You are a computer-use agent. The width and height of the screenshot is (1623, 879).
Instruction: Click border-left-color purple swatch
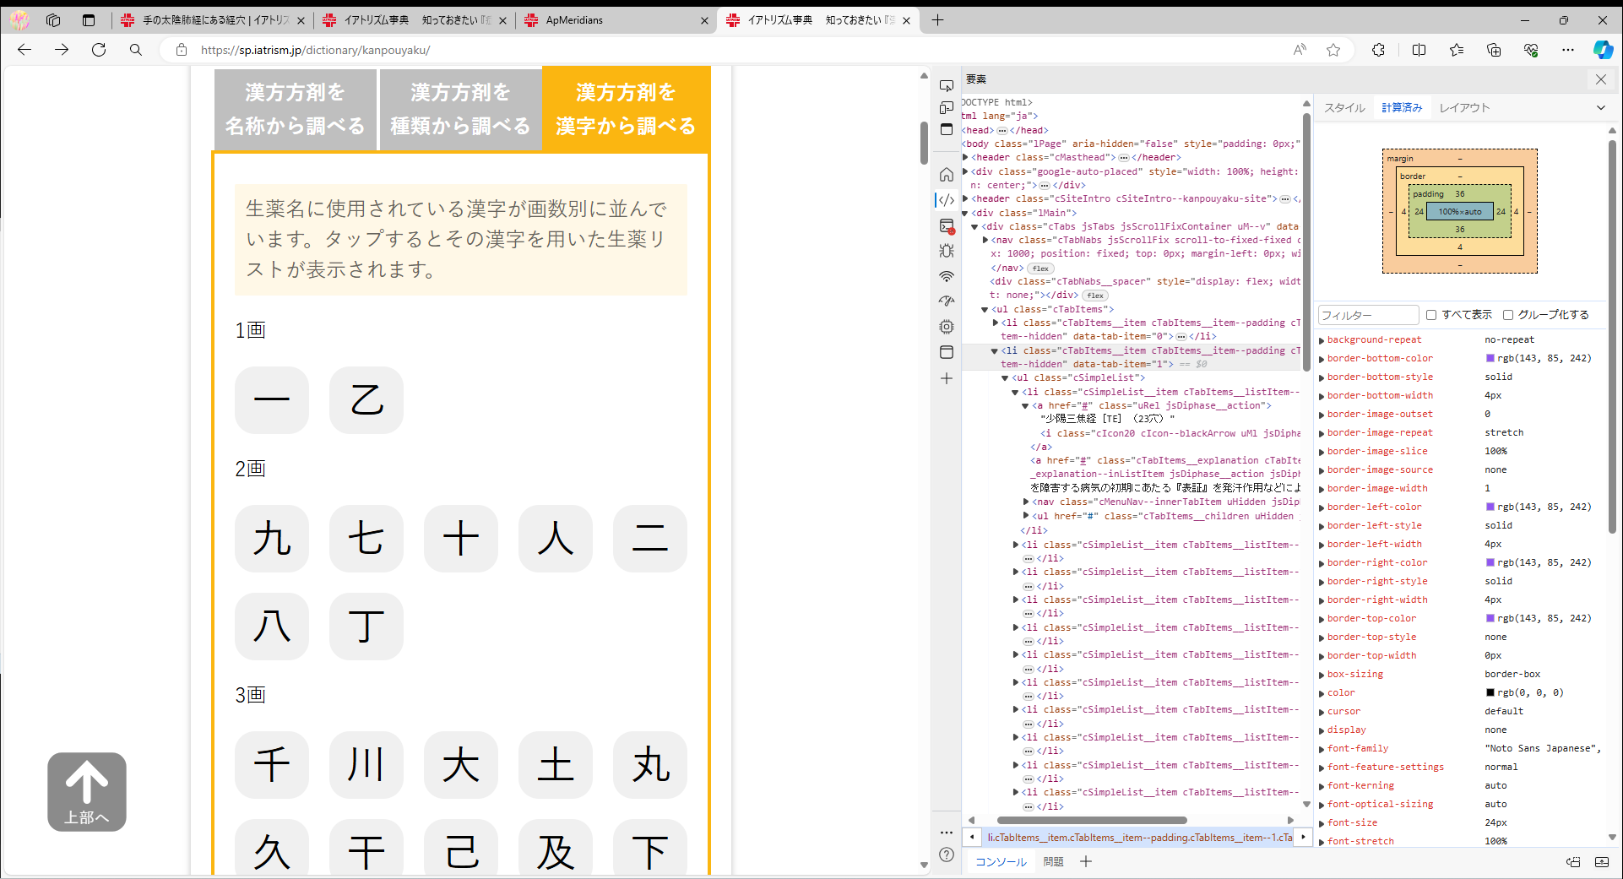click(1490, 507)
